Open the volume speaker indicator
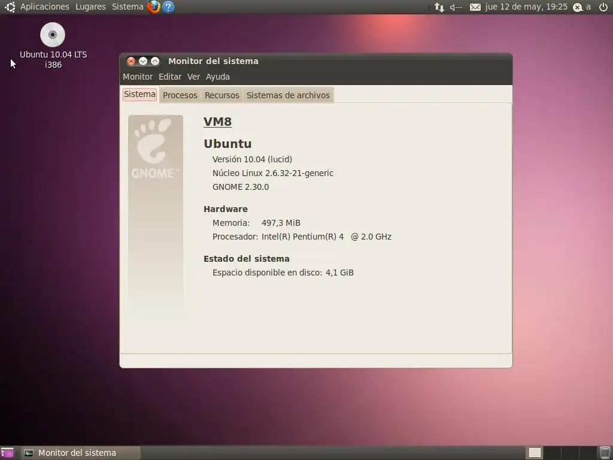 click(456, 7)
